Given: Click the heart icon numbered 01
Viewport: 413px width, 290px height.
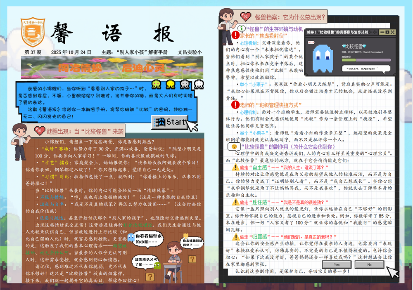Looking at the screenshot, I should pos(40,131).
